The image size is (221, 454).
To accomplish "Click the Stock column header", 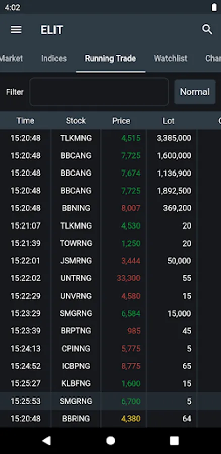I will tap(76, 121).
